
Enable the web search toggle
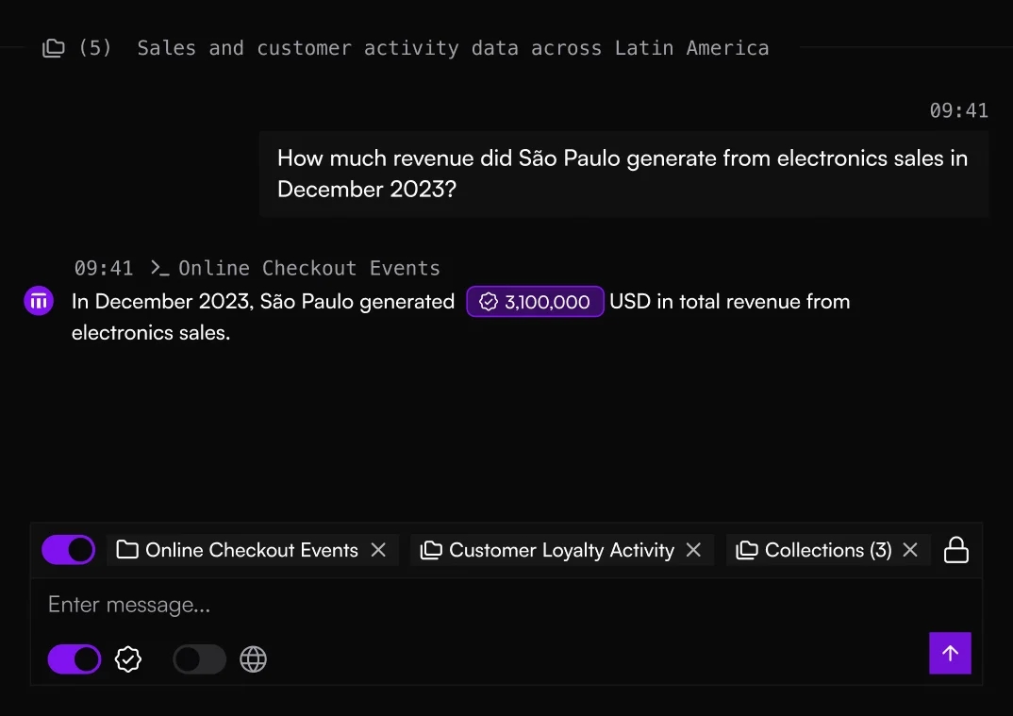199,659
